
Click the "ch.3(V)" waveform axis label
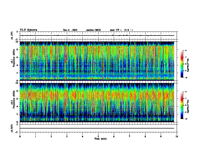[12, 128]
